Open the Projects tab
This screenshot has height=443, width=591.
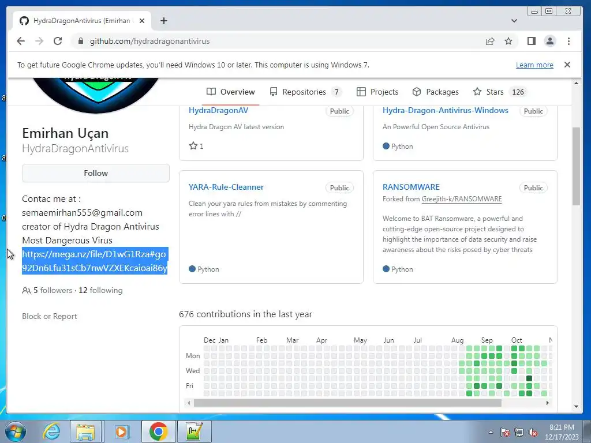pyautogui.click(x=377, y=92)
